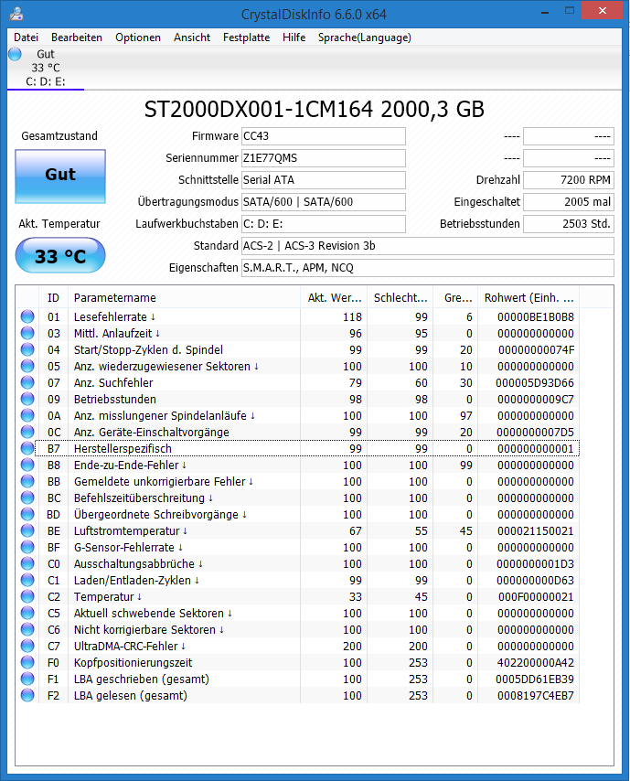Click status orb for Anz. Geräte-Einschaltvorgänge
The image size is (630, 781).
(27, 432)
